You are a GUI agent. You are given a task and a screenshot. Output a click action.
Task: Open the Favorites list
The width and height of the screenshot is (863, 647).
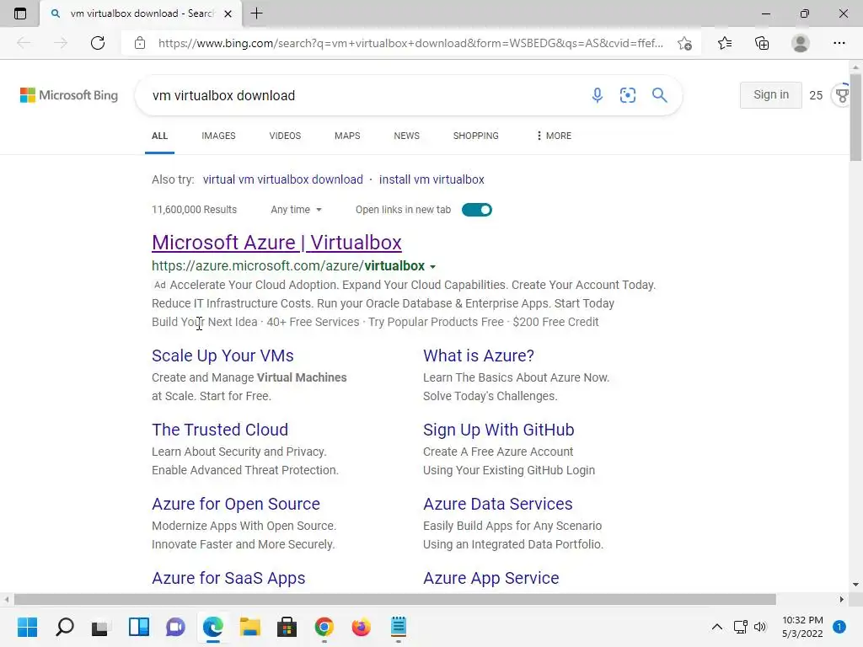(x=725, y=43)
